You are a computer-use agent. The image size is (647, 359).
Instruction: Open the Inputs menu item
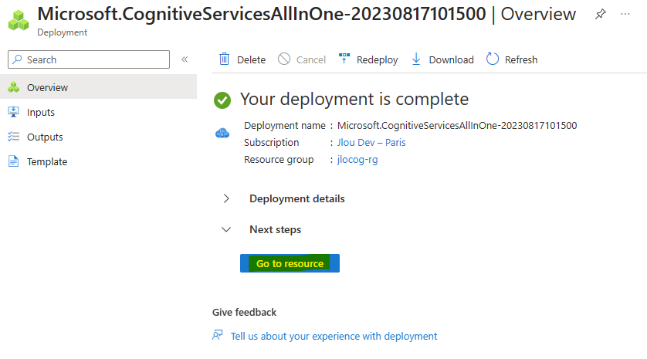98,112
